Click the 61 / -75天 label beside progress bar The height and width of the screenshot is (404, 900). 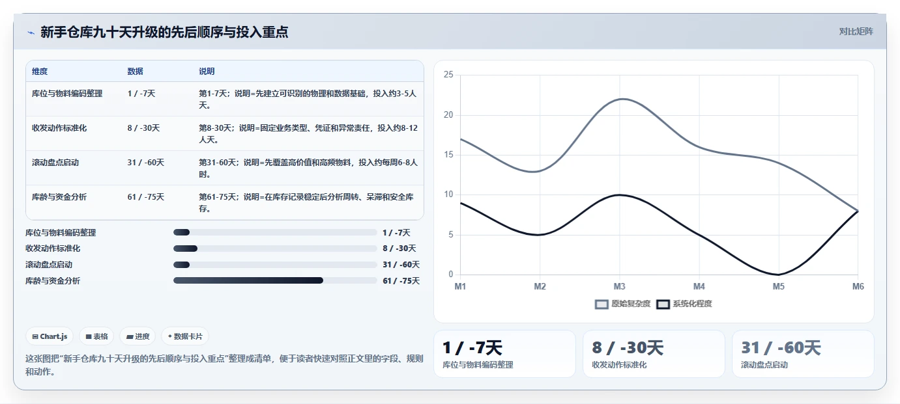click(401, 280)
